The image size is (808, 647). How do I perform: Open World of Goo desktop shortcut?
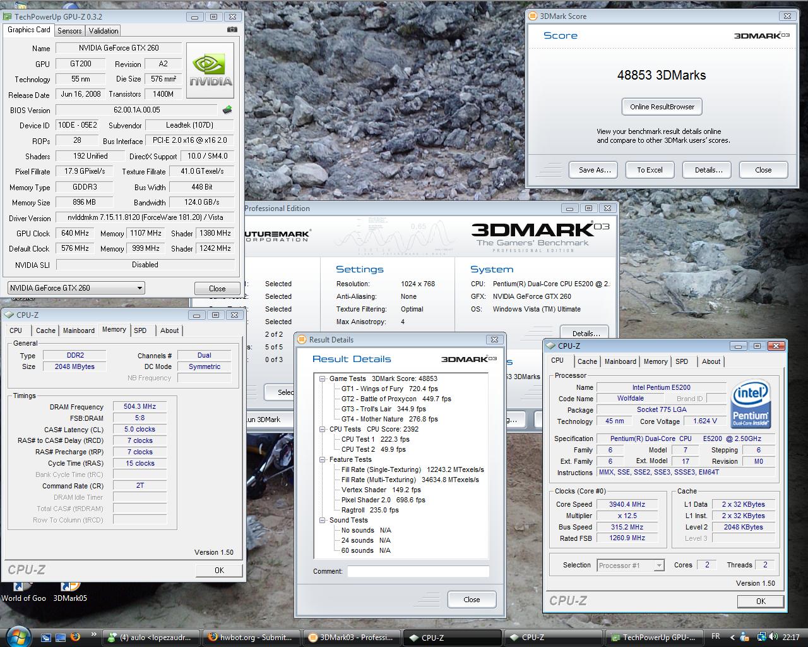tap(23, 591)
